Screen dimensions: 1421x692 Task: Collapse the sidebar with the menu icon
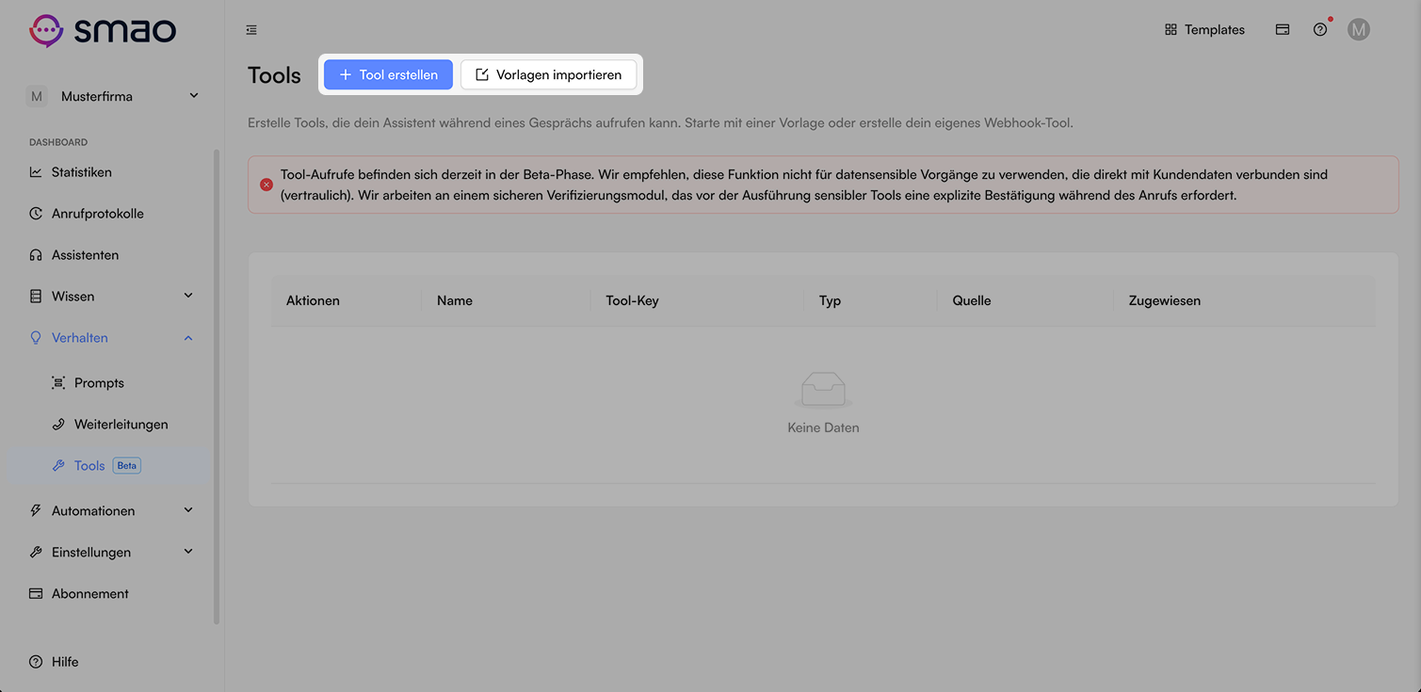[251, 30]
